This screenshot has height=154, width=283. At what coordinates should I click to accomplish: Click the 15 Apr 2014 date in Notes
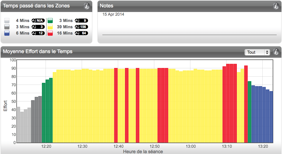(x=113, y=14)
